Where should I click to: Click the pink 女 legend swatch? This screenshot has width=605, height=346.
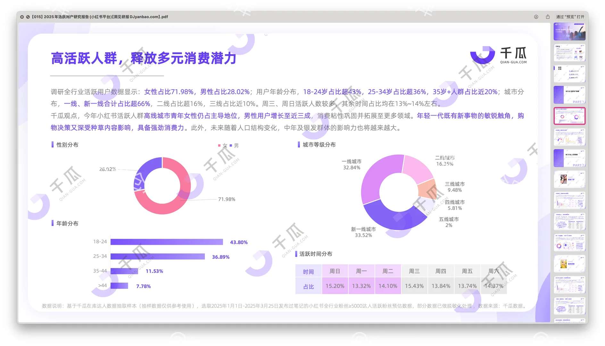[x=219, y=145]
